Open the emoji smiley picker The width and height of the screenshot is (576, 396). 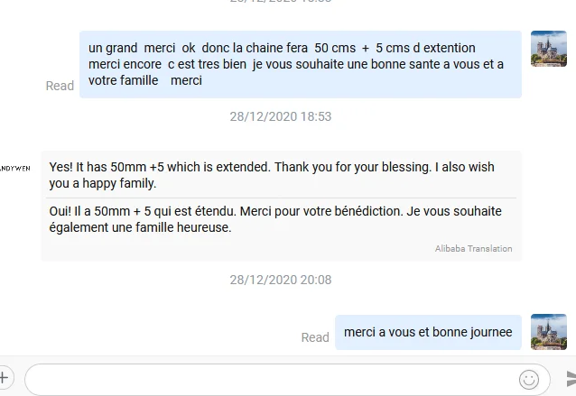pos(529,379)
